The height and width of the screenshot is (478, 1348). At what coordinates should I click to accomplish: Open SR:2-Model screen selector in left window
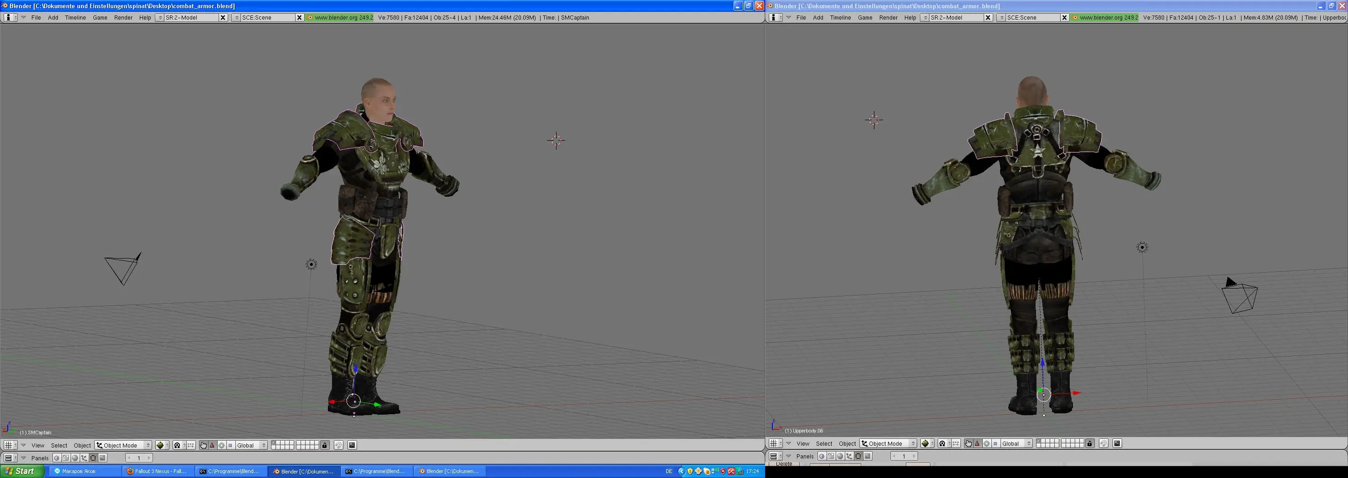(160, 17)
